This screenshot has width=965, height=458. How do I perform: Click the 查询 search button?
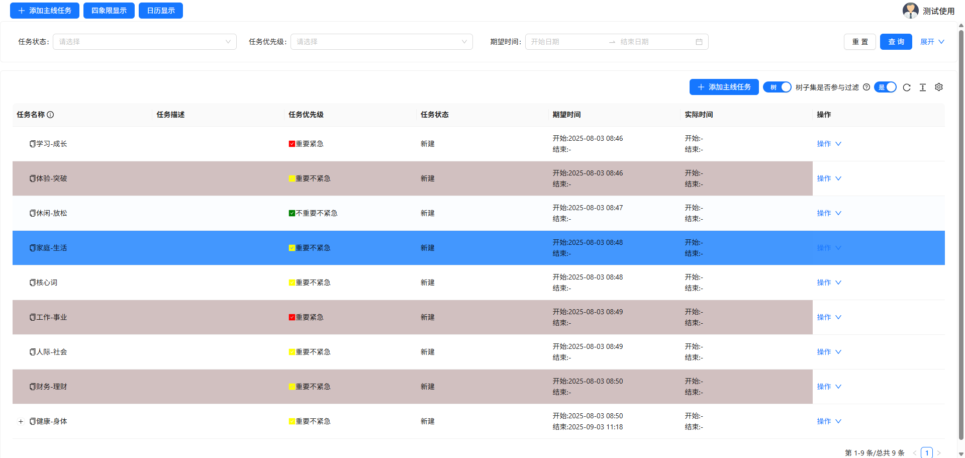(x=896, y=42)
